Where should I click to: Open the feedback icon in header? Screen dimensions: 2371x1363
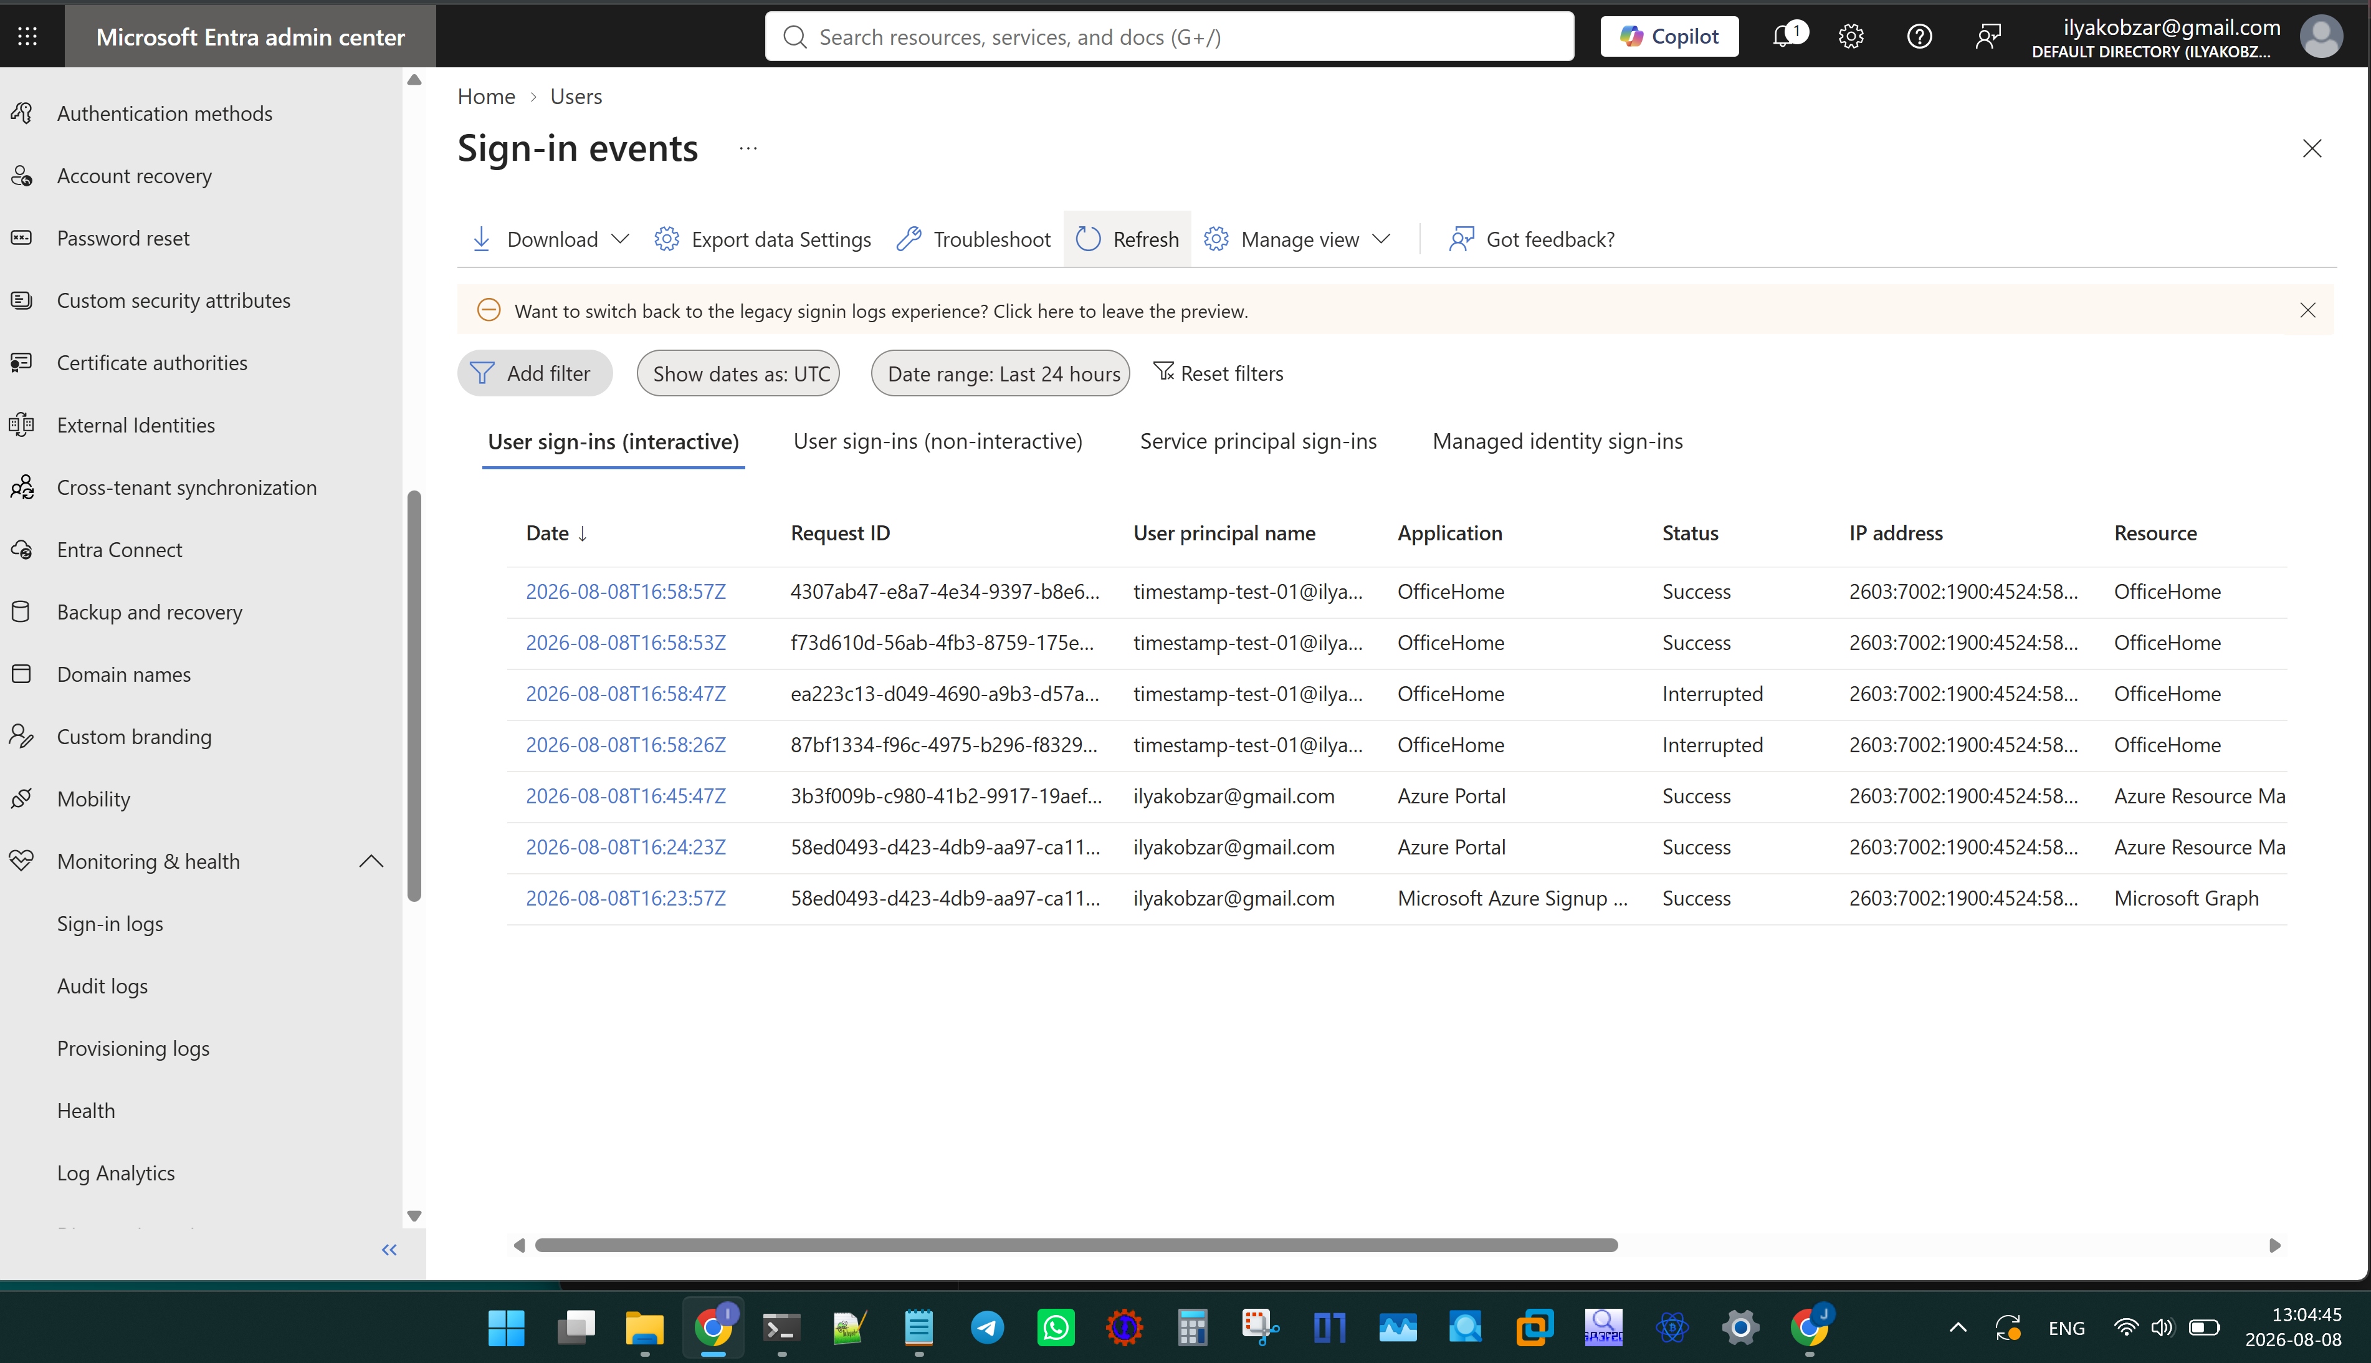point(1987,37)
